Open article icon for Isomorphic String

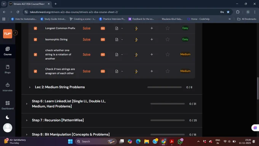(x=117, y=40)
